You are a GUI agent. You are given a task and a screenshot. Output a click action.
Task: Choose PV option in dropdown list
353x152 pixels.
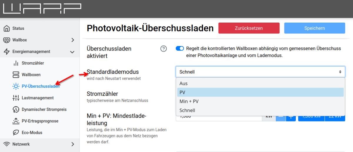(x=260, y=92)
